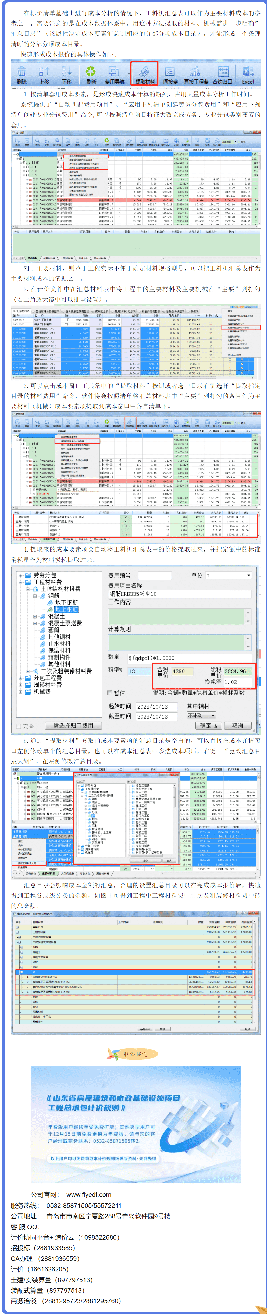Select 其他钢材 tree item
The height and width of the screenshot is (1314, 267).
(59, 637)
